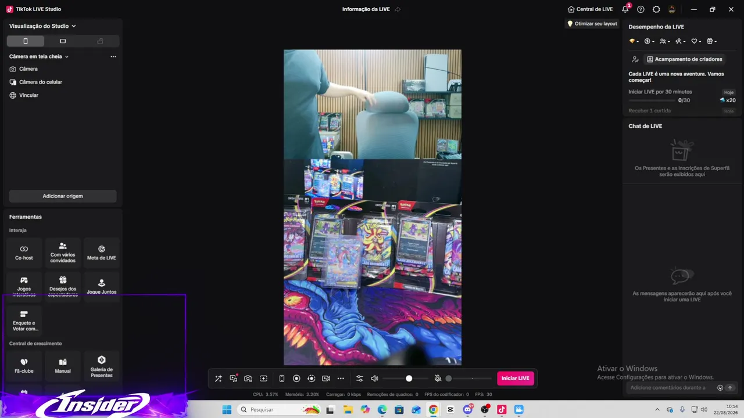Click the phone orientation icon in bottom toolbar
The image size is (744, 418).
coord(282,379)
